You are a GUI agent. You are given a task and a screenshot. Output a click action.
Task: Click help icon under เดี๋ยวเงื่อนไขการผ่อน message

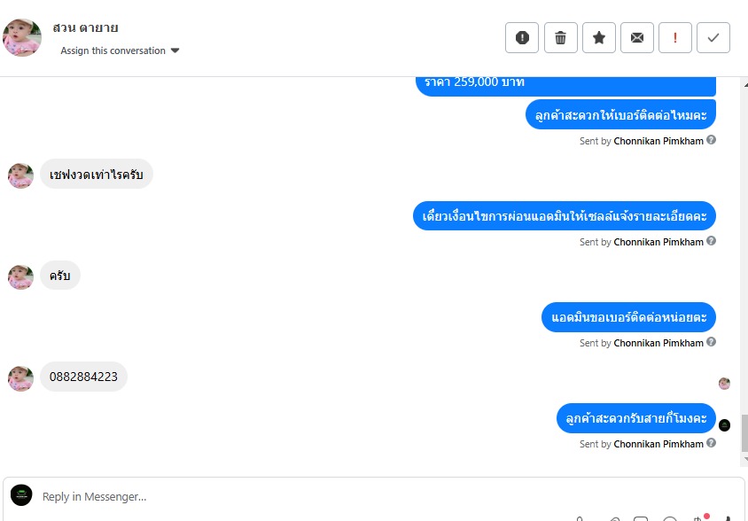(x=711, y=241)
